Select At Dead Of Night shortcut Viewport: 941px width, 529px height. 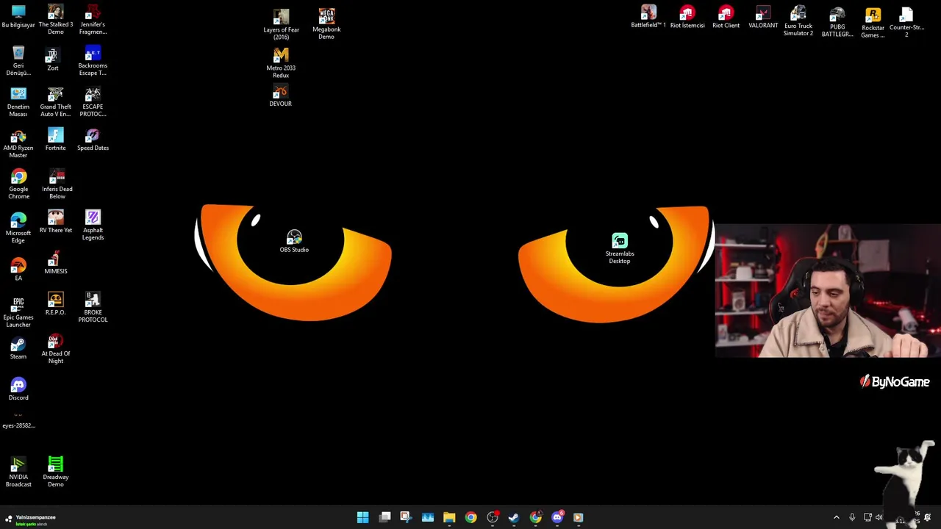coord(56,349)
